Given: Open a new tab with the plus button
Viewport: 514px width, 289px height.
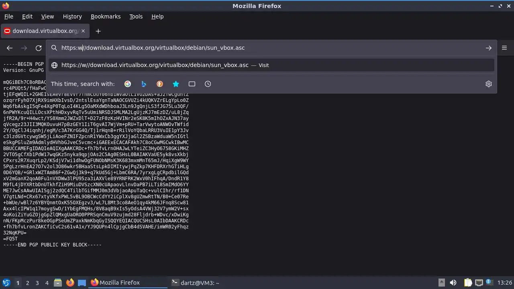Looking at the screenshot, I should tap(98, 31).
